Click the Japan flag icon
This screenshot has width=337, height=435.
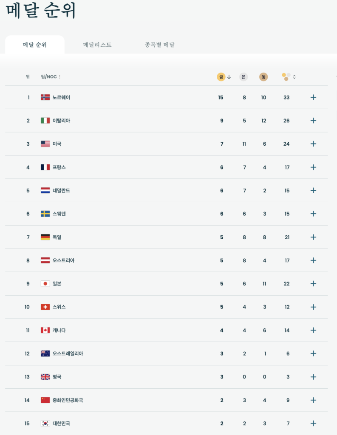[45, 284]
